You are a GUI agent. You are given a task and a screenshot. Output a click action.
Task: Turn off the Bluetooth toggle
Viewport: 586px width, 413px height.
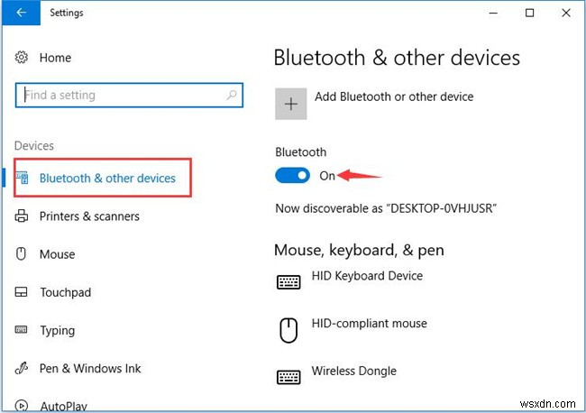(292, 176)
